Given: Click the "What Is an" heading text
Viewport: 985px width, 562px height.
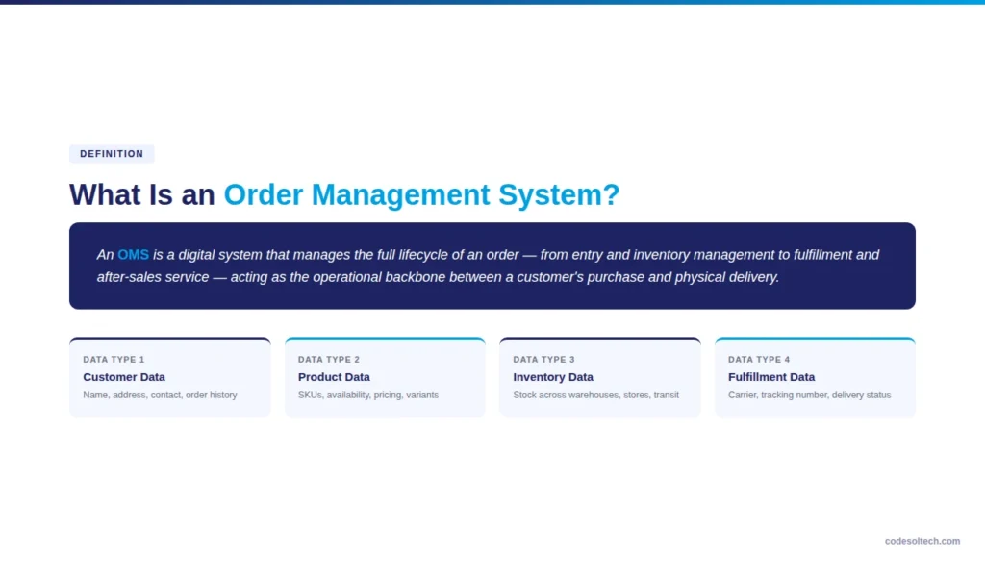Looking at the screenshot, I should pyautogui.click(x=142, y=195).
